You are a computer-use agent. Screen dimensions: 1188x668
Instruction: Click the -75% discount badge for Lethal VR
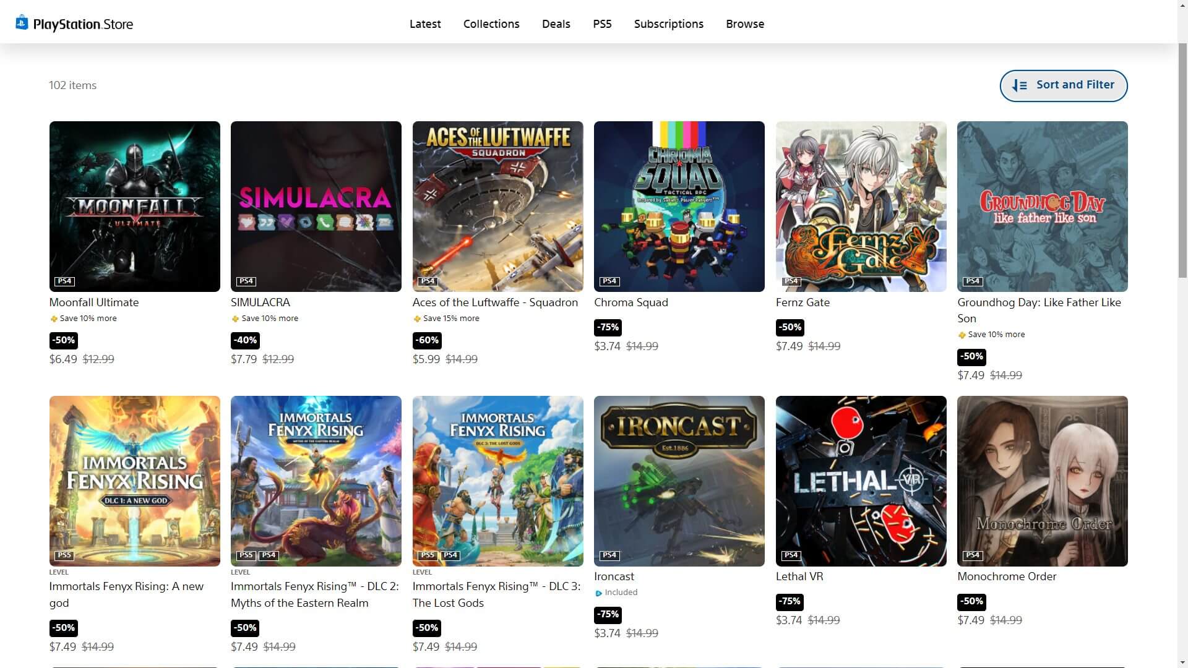pyautogui.click(x=790, y=601)
